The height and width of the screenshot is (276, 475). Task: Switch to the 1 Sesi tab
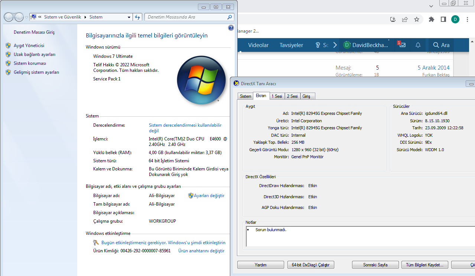point(277,96)
